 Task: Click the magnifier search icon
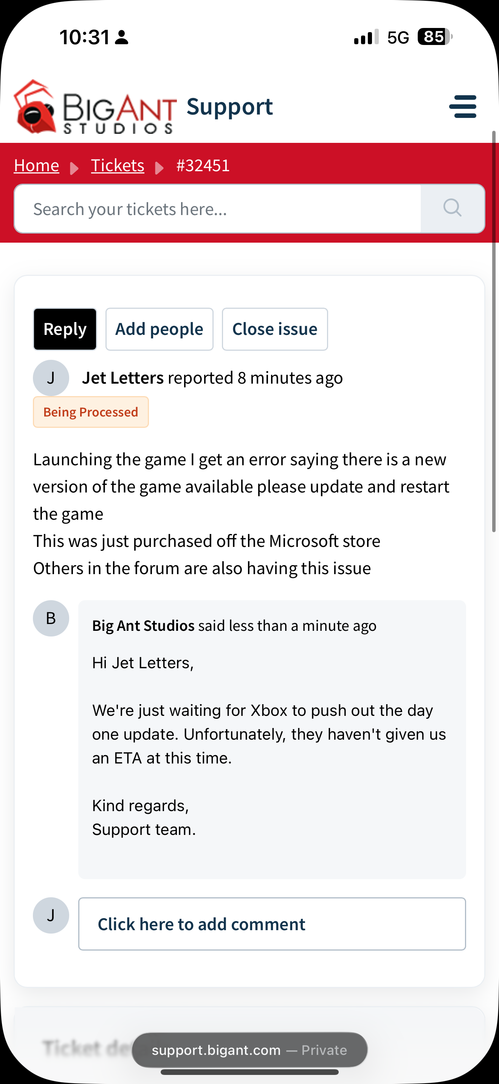coord(452,208)
